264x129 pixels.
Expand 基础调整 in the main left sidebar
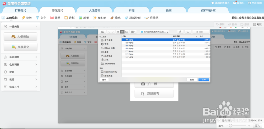pyautogui.click(x=21, y=57)
